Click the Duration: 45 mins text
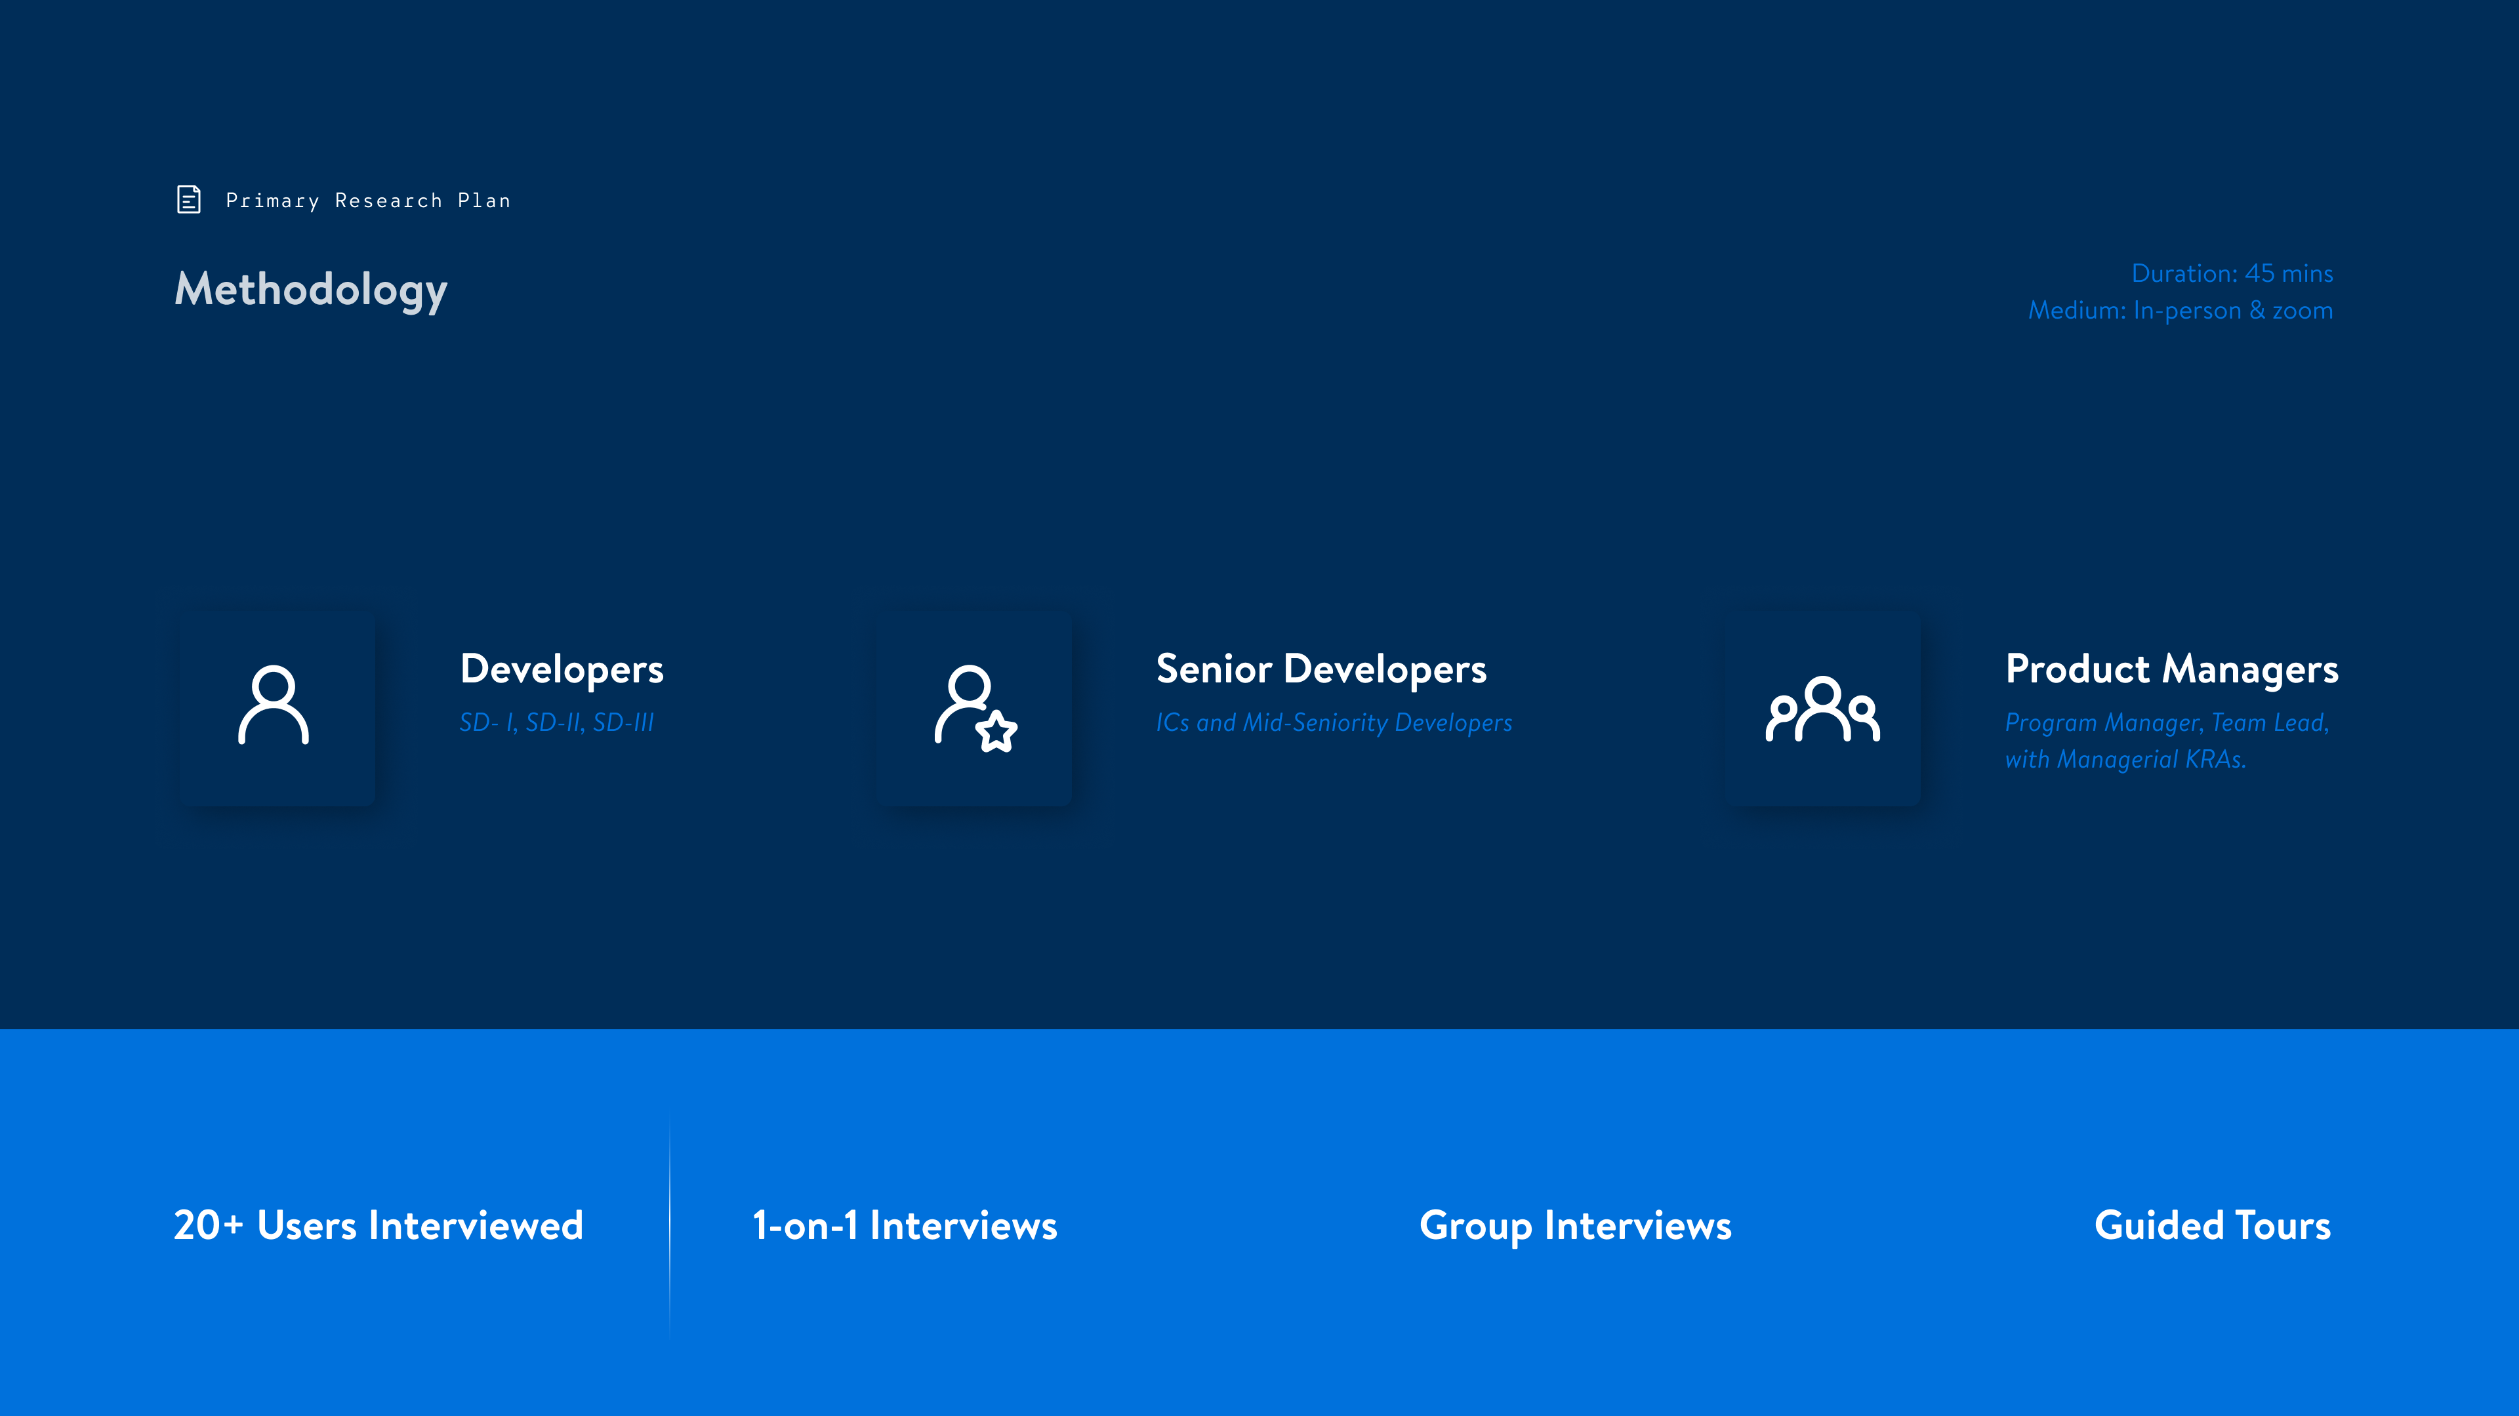The image size is (2519, 1416). (x=2232, y=273)
